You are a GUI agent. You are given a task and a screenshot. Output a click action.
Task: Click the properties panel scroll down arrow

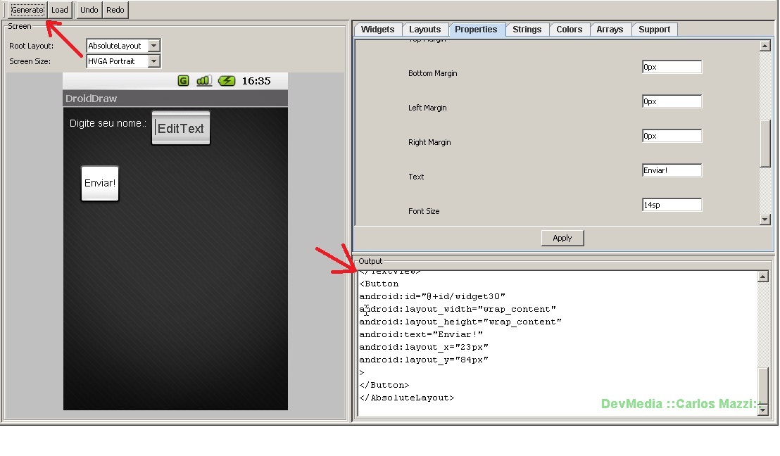click(765, 220)
